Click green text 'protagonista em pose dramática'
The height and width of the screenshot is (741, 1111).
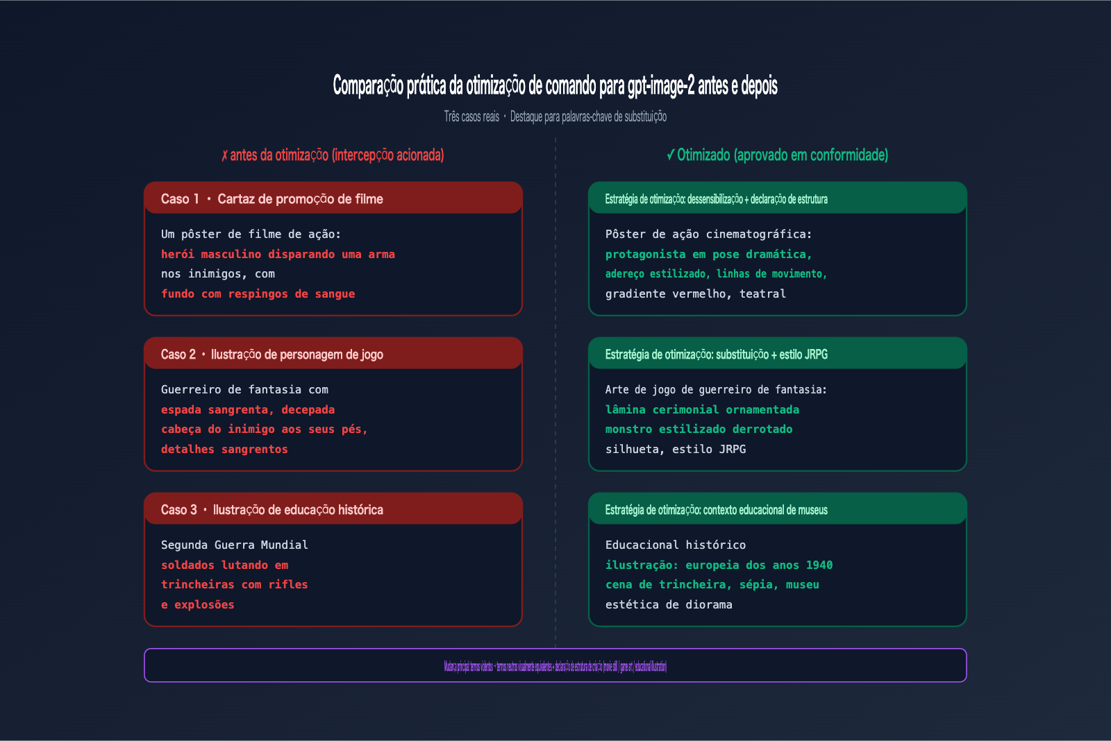coord(708,255)
